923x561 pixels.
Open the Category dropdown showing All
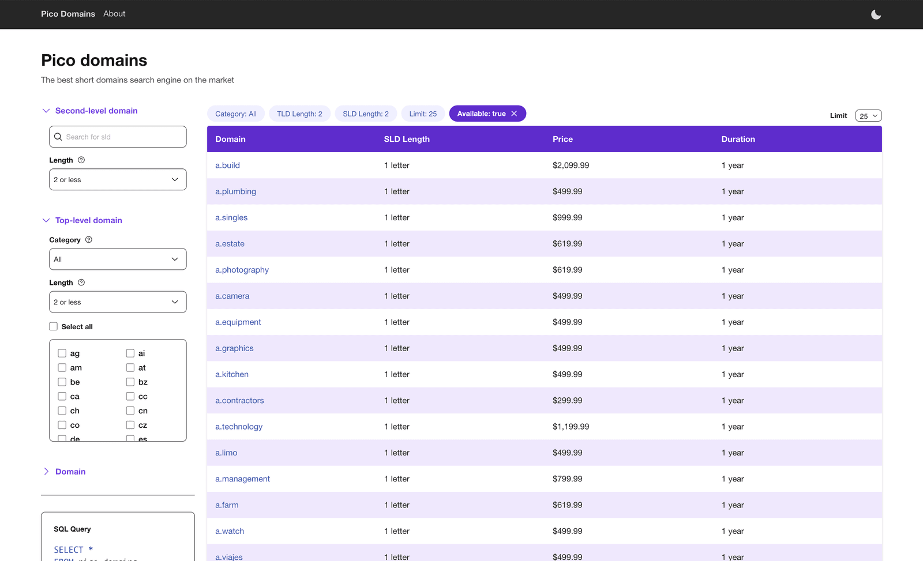click(x=118, y=259)
